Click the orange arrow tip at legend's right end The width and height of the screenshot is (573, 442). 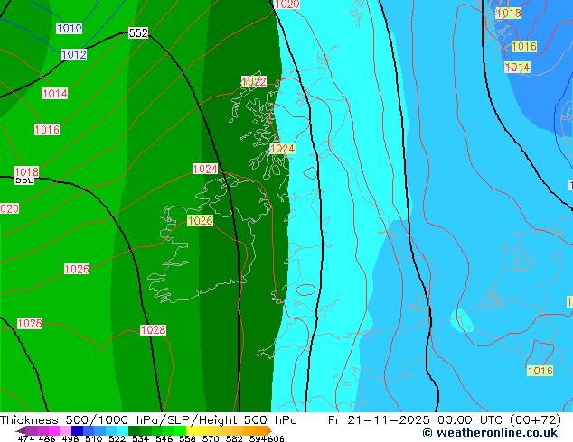coord(269,430)
